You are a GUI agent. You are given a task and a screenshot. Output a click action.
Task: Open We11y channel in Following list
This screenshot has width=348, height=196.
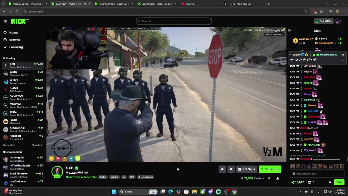[23, 73]
